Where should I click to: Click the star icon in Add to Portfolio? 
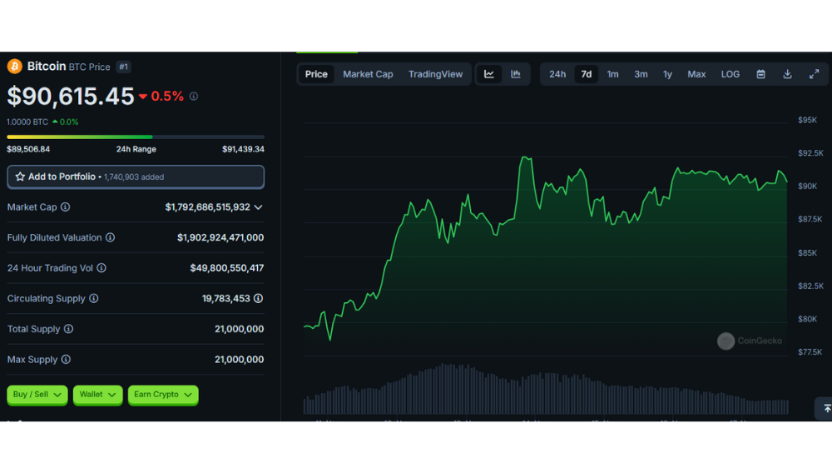point(20,177)
